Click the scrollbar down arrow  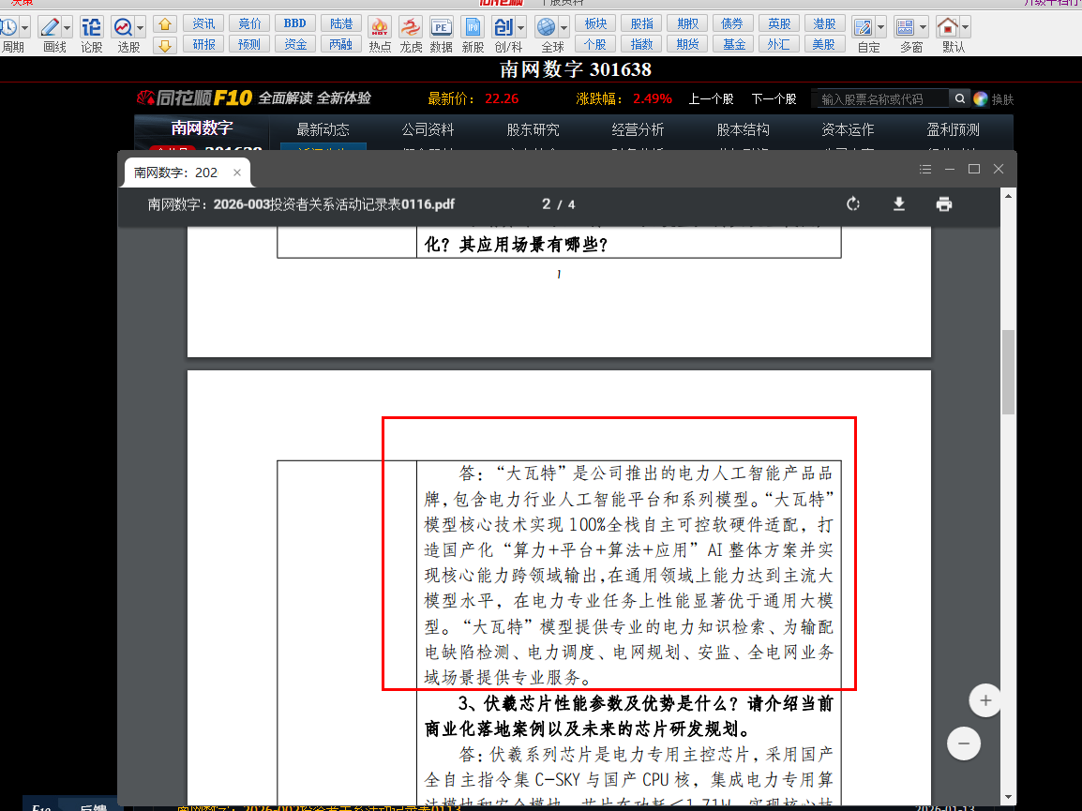pos(1008,797)
